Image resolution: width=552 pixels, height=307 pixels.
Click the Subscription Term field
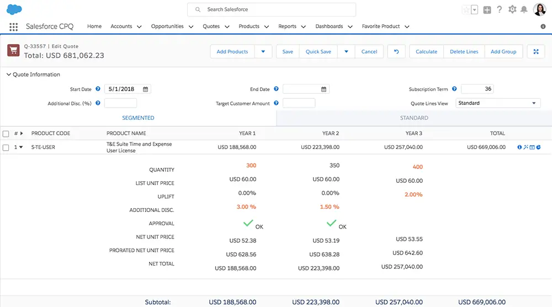tap(477, 89)
